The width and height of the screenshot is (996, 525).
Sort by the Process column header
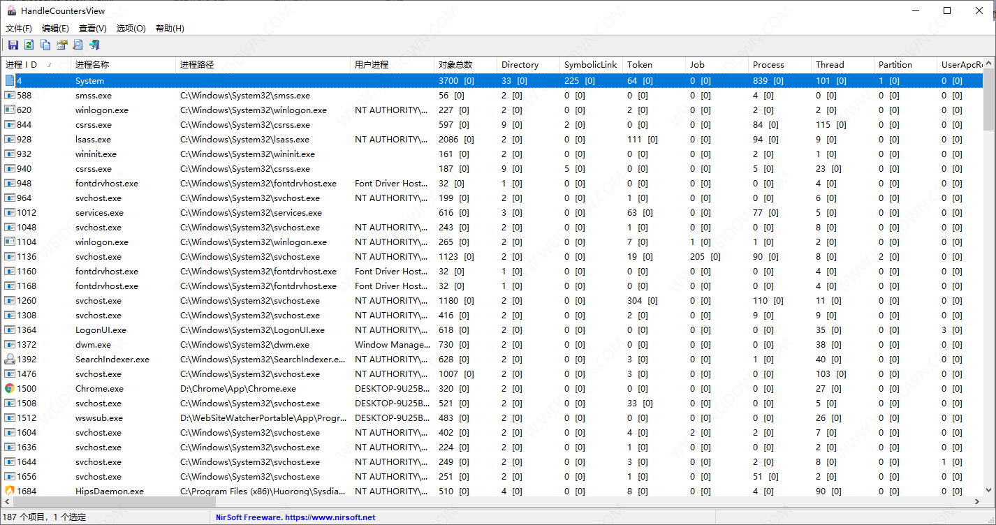(779, 65)
